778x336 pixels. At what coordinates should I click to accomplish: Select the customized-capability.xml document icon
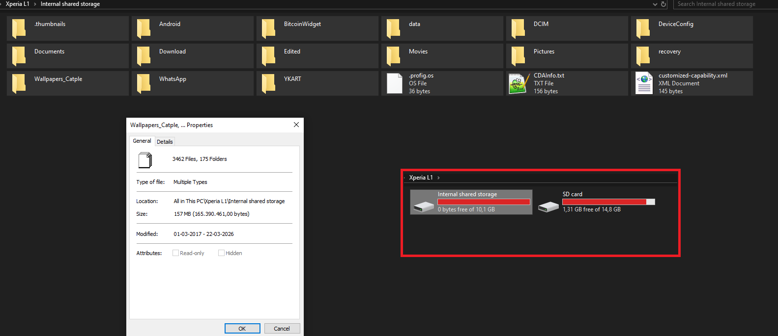coord(644,83)
